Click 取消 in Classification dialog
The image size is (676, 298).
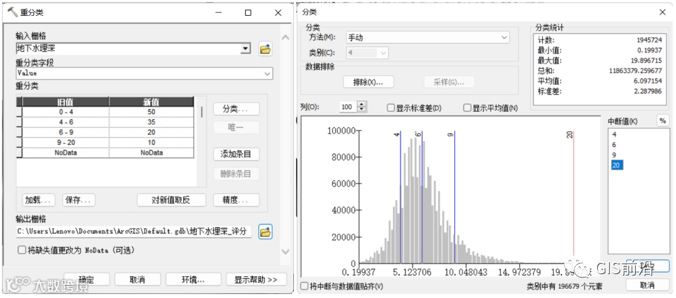pyautogui.click(x=648, y=285)
